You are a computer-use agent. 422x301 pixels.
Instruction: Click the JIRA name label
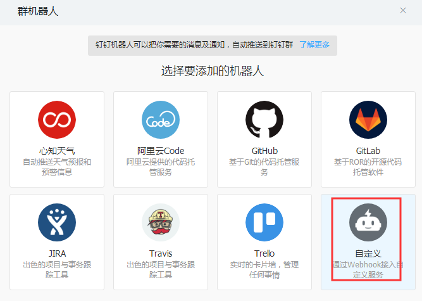pos(57,253)
